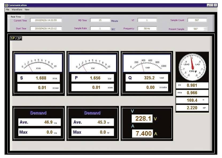Click the COS phi power factor dial
Viewport: 222px width, 158px height.
point(192,67)
